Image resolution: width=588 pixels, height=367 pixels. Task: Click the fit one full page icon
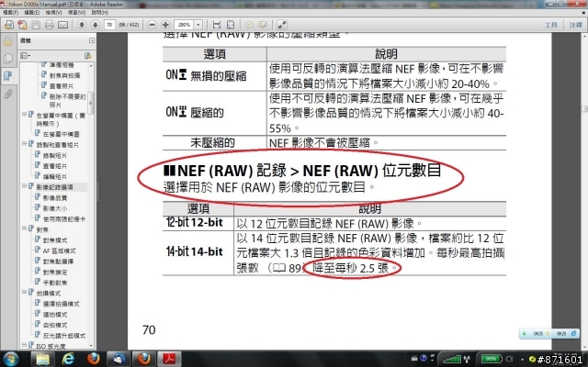pos(231,25)
